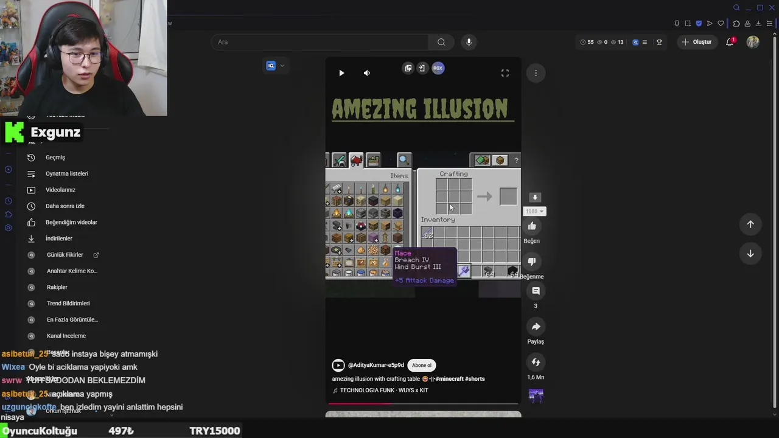
Task: Click the browser heart bookmark icon
Action: click(x=721, y=24)
